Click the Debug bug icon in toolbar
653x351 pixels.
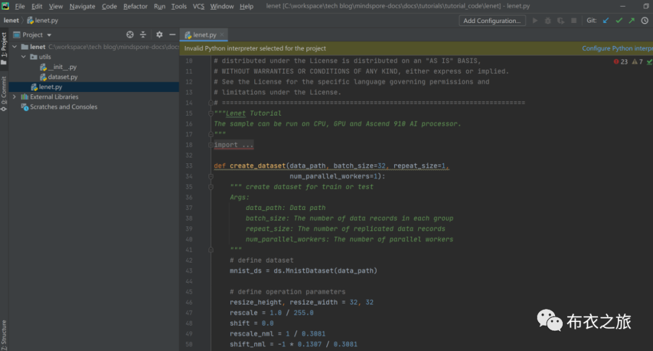click(548, 21)
